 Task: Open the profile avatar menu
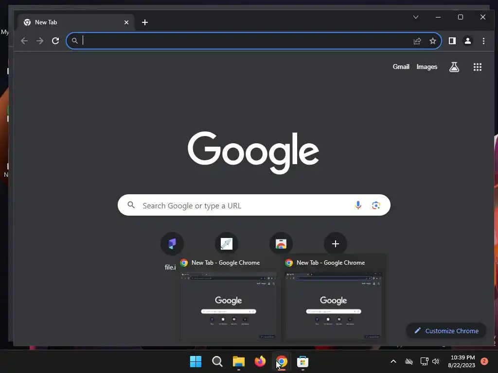coord(468,41)
